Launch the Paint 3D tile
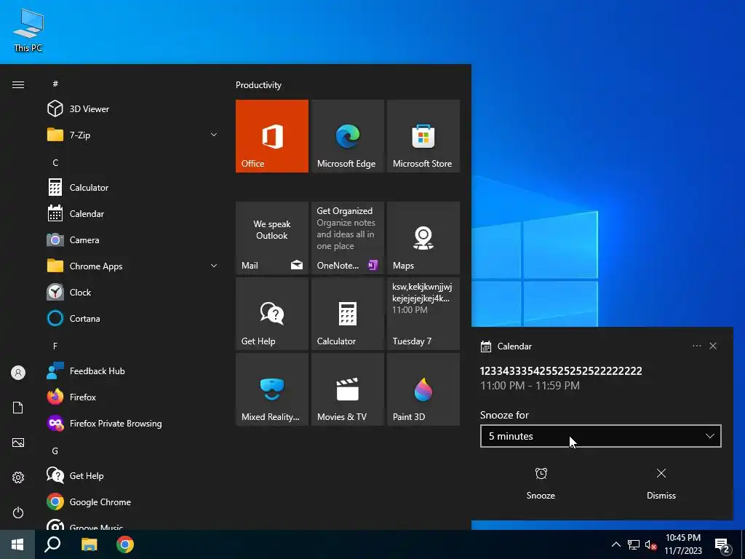745x559 pixels. click(x=423, y=389)
